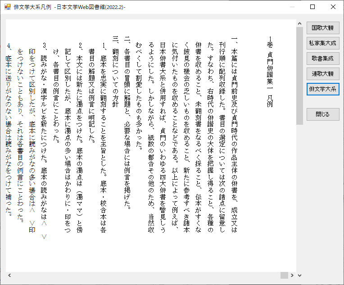Click the line starting 一、本篇には貞門前史
Viewport: 344px width, 285px height.
pos(234,135)
